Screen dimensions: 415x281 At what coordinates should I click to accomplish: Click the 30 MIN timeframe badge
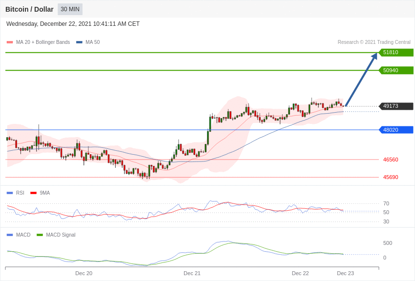pos(70,9)
